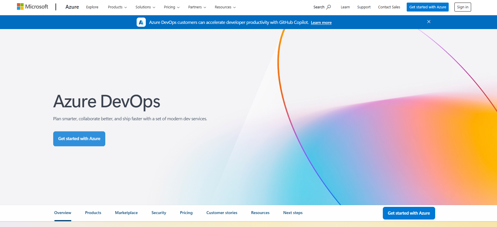Expand the Solutions dropdown menu
Image resolution: width=497 pixels, height=227 pixels.
[x=145, y=7]
